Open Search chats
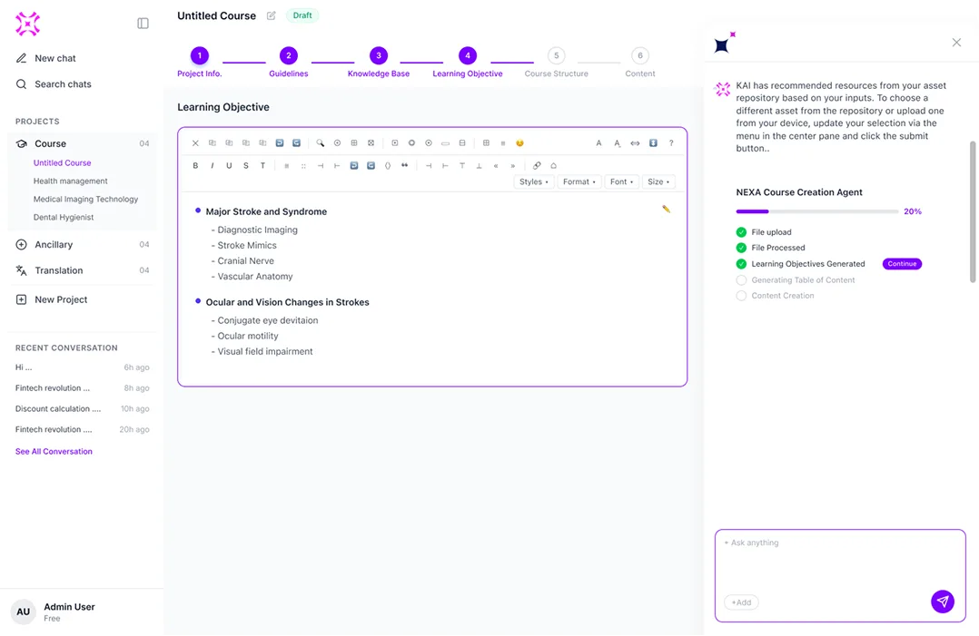The image size is (979, 636). pos(54,84)
